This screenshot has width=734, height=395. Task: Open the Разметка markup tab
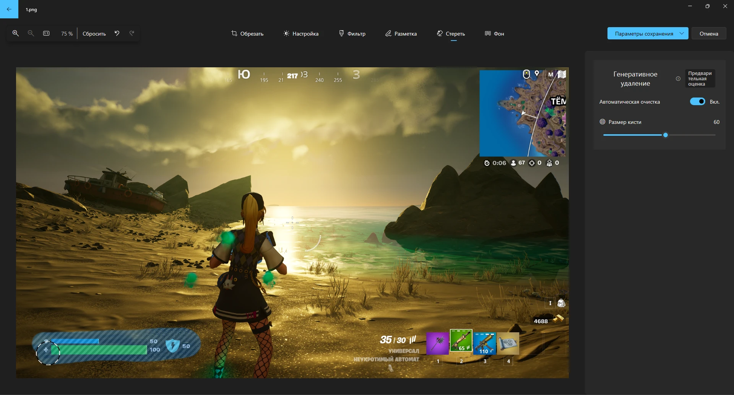point(401,34)
